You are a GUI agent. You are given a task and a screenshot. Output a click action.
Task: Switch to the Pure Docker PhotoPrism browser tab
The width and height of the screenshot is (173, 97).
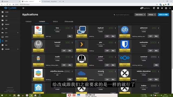tap(51, 1)
